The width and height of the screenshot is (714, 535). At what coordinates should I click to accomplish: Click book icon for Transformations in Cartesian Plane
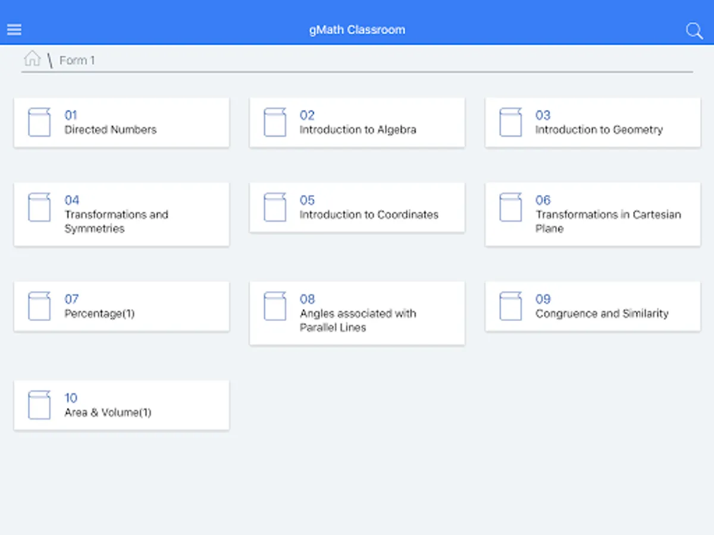511,207
